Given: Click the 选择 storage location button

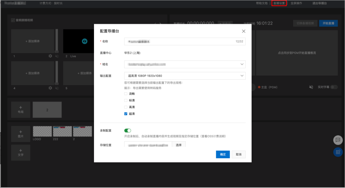Looking at the screenshot, I should click(179, 144).
